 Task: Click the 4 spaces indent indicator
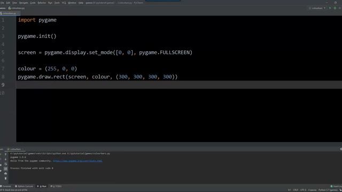click(x=312, y=190)
